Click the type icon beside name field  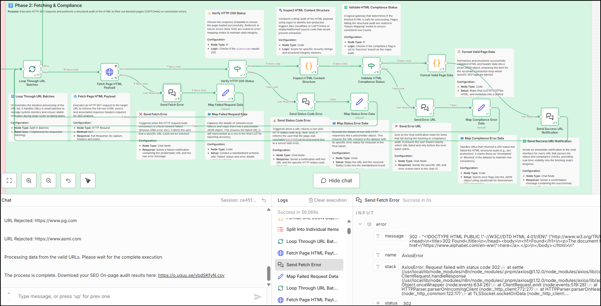tap(378, 255)
